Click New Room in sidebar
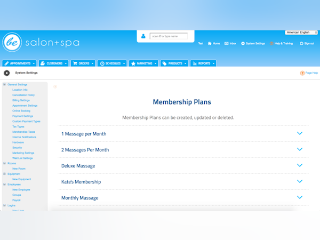 coord(19,169)
